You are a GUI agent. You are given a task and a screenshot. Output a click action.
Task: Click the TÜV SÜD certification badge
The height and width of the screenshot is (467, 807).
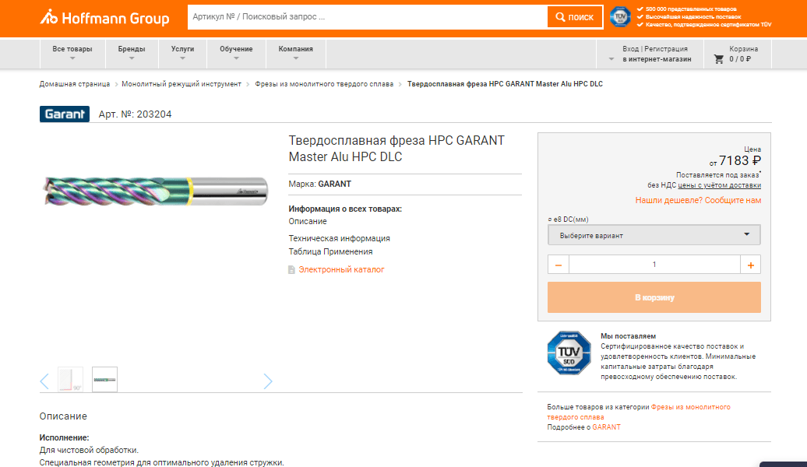pos(569,353)
